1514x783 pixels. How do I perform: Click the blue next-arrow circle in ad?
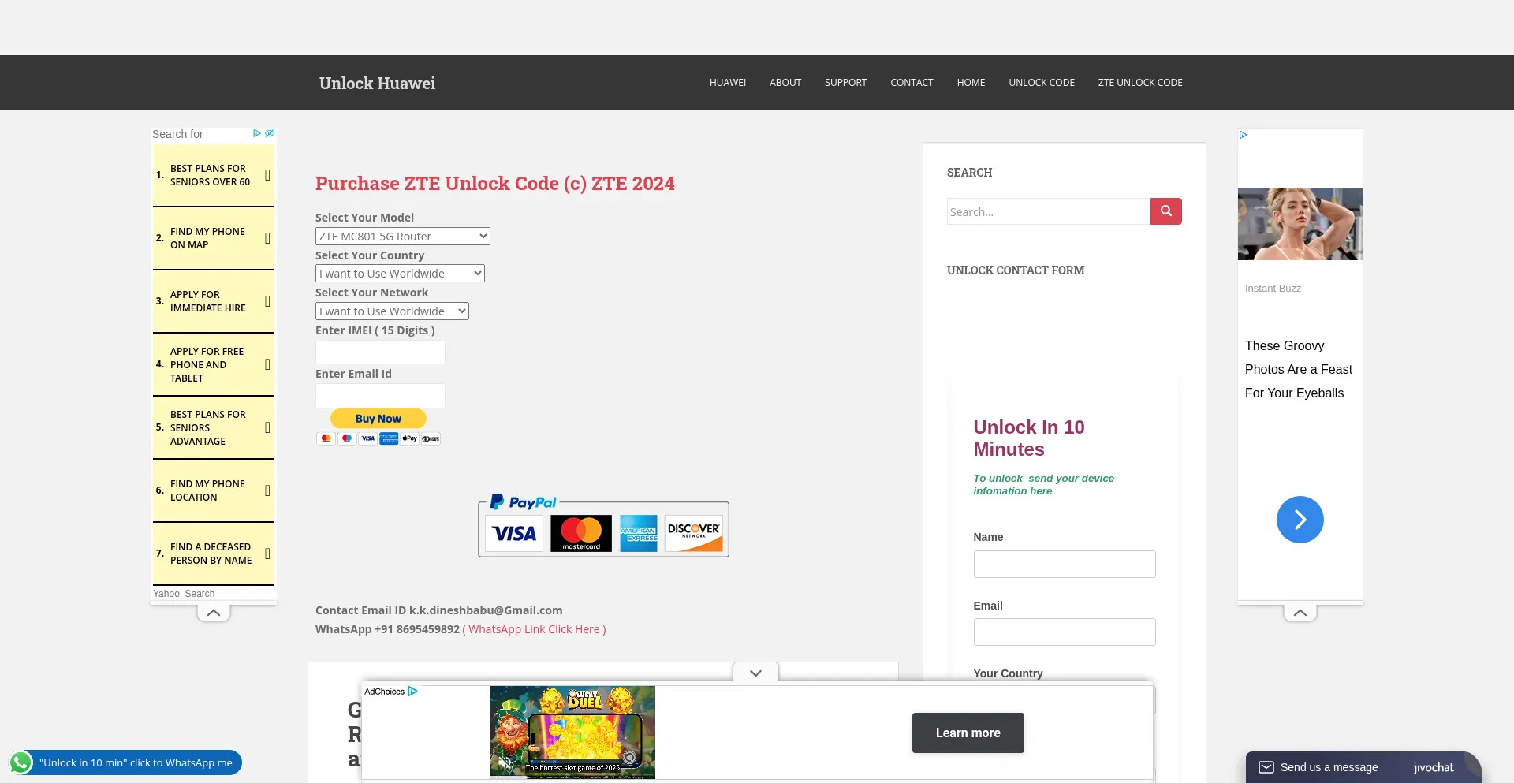pyautogui.click(x=1300, y=520)
